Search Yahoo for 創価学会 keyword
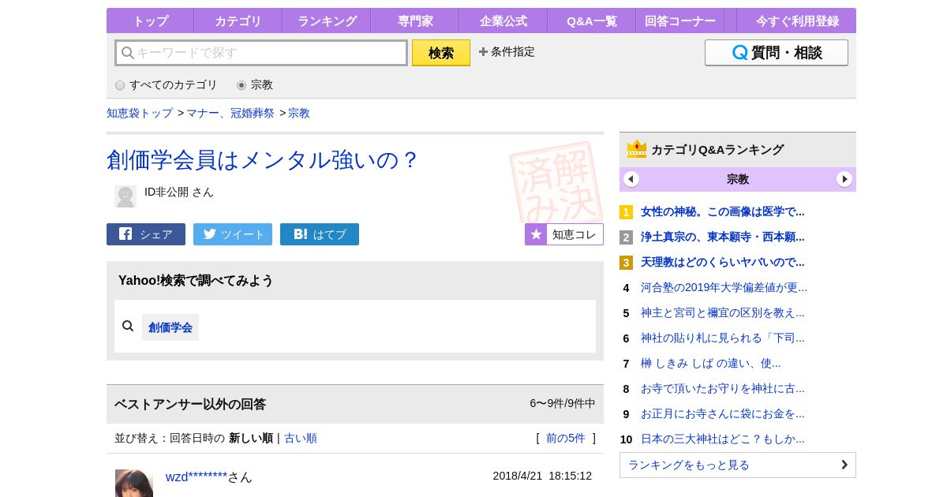Image resolution: width=947 pixels, height=497 pixels. [x=170, y=327]
